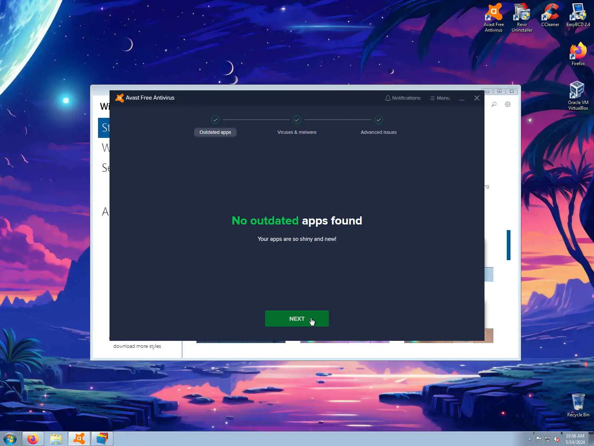Open the Recycle Bin desktop icon
Viewport: 594px width, 446px height.
click(x=578, y=405)
